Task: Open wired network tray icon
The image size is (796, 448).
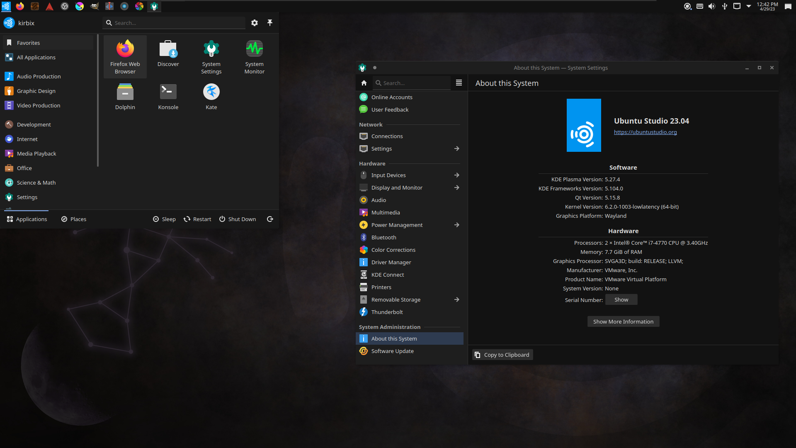Action: pyautogui.click(x=737, y=6)
